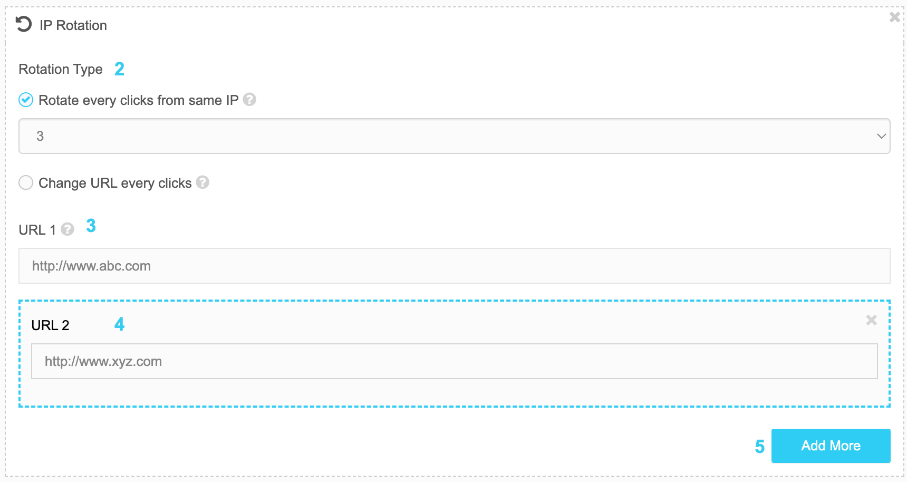Click step number 2 marker
The height and width of the screenshot is (482, 907).
[120, 69]
